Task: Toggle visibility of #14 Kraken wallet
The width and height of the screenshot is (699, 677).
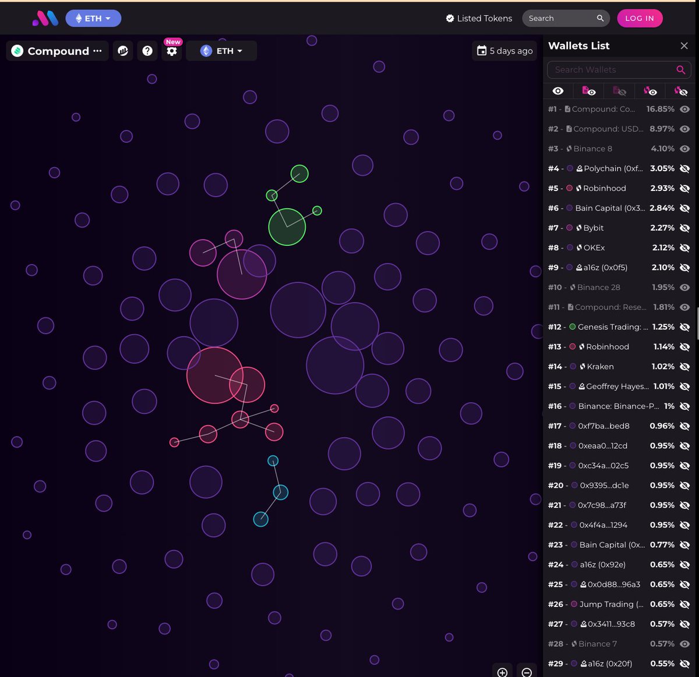Action: 685,366
